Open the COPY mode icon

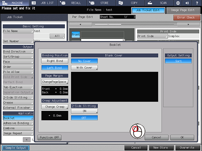tap(121, 3)
